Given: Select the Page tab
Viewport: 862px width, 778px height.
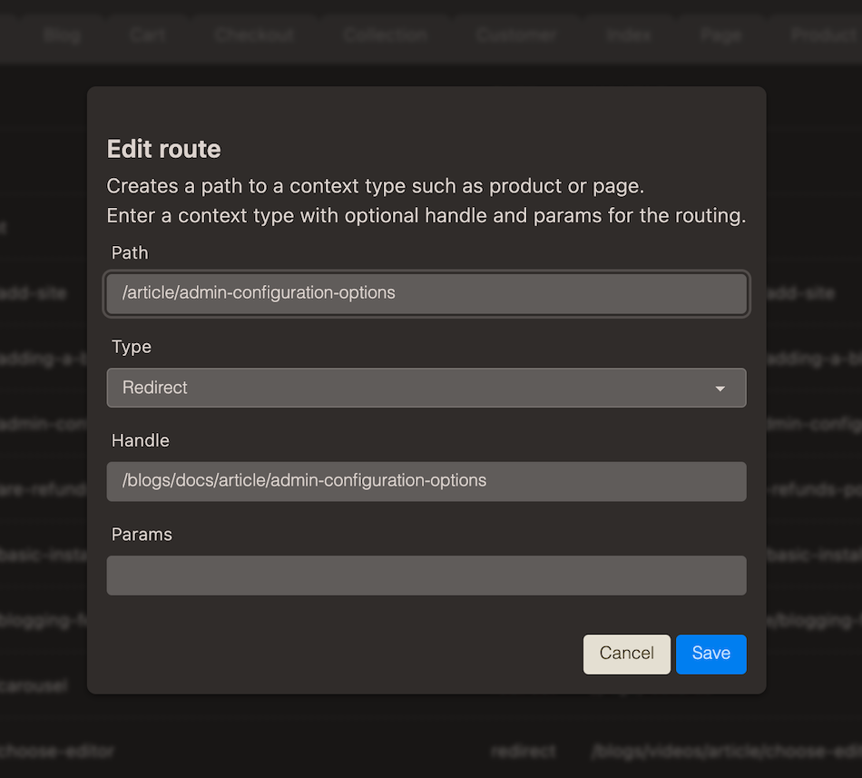Looking at the screenshot, I should (720, 35).
